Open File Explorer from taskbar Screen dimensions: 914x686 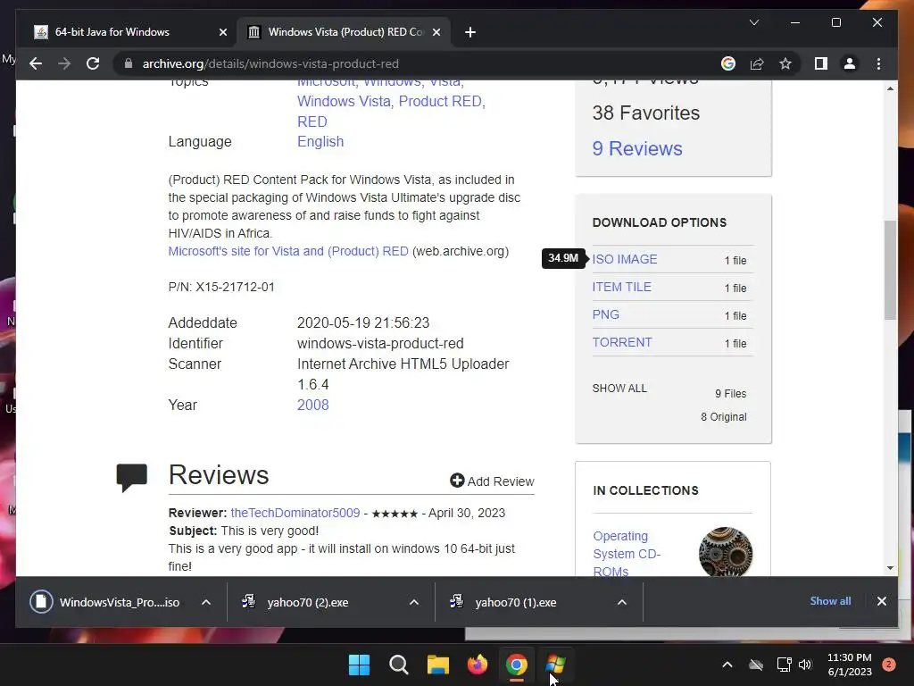[437, 665]
